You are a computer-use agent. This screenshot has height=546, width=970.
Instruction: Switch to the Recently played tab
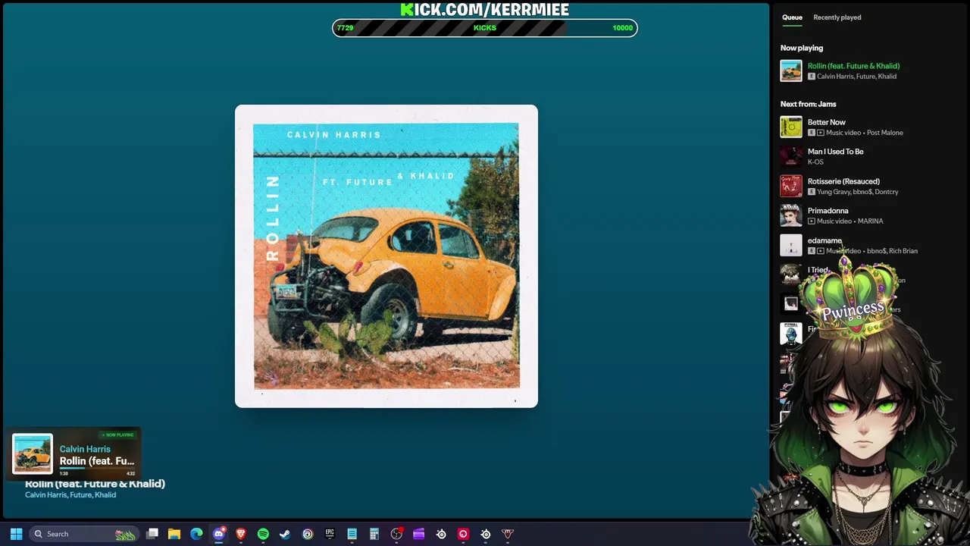837,17
